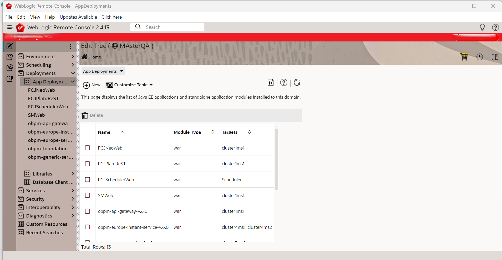Open the sidebar kebab menu

tap(70, 46)
